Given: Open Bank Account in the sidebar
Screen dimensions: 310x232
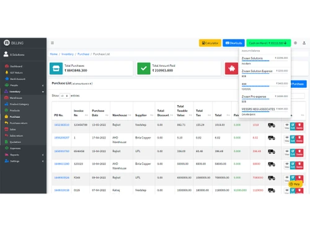Looking at the screenshot, I should [15, 79].
